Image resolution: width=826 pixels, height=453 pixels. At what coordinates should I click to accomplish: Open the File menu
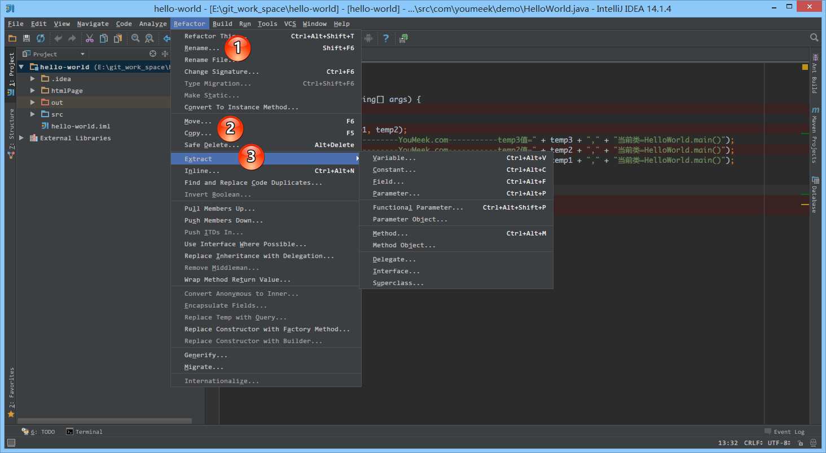(x=16, y=24)
